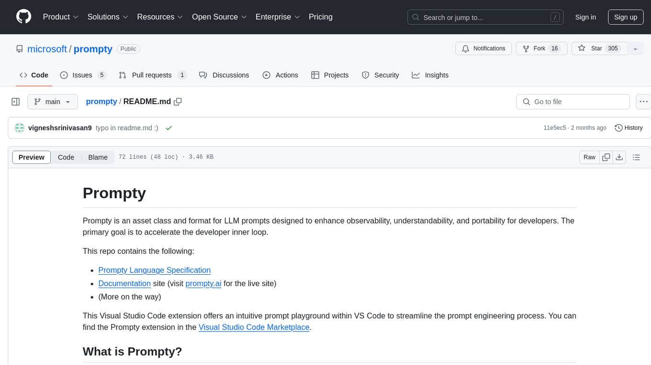Open the Raw file view

click(589, 157)
